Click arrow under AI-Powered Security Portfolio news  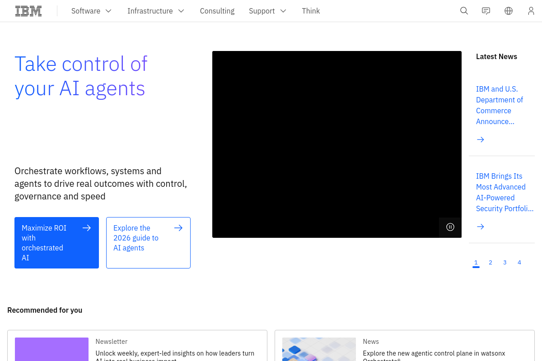click(481, 227)
